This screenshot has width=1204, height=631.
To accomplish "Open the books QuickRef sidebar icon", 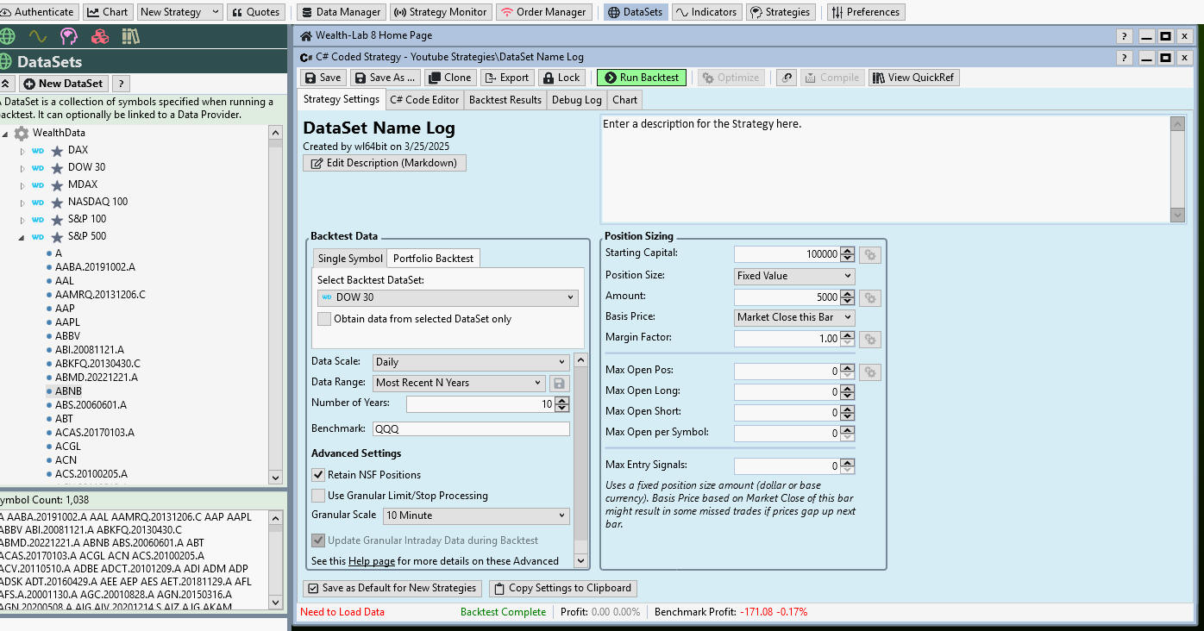I will (131, 36).
